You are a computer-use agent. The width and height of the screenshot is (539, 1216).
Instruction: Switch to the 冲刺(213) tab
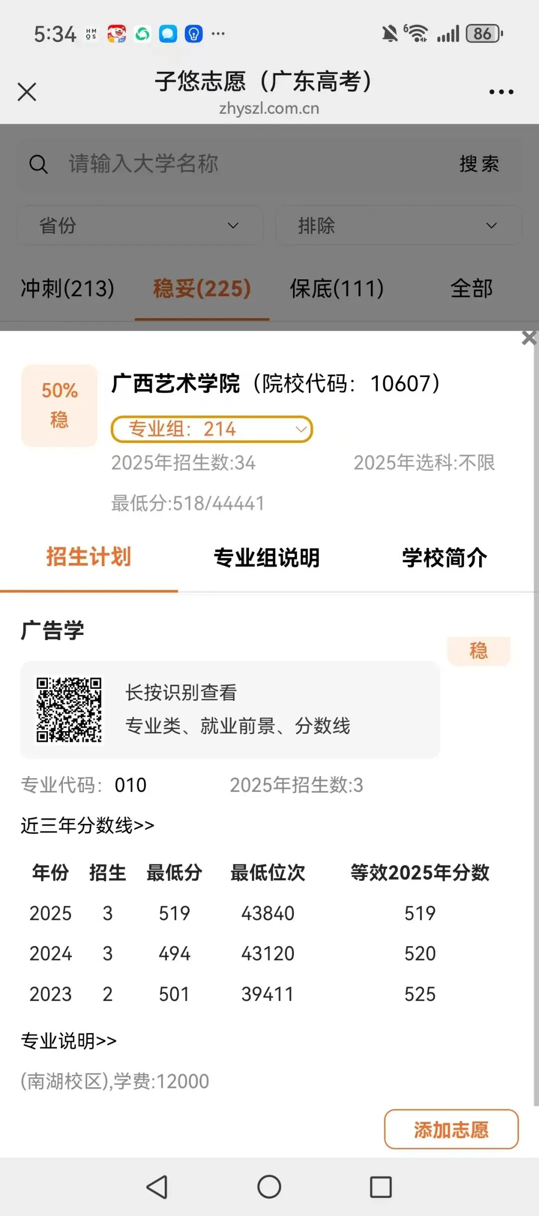coord(67,288)
